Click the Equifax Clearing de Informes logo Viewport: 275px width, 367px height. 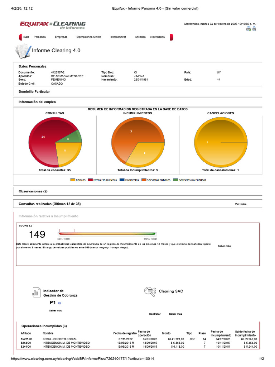click(53, 25)
